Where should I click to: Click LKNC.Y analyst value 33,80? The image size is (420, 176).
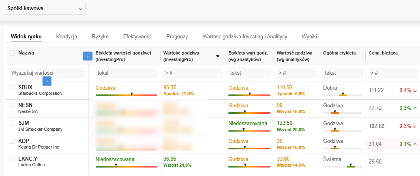pos(283,159)
